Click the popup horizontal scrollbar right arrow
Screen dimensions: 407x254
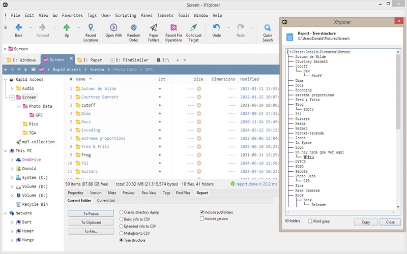click(393, 212)
